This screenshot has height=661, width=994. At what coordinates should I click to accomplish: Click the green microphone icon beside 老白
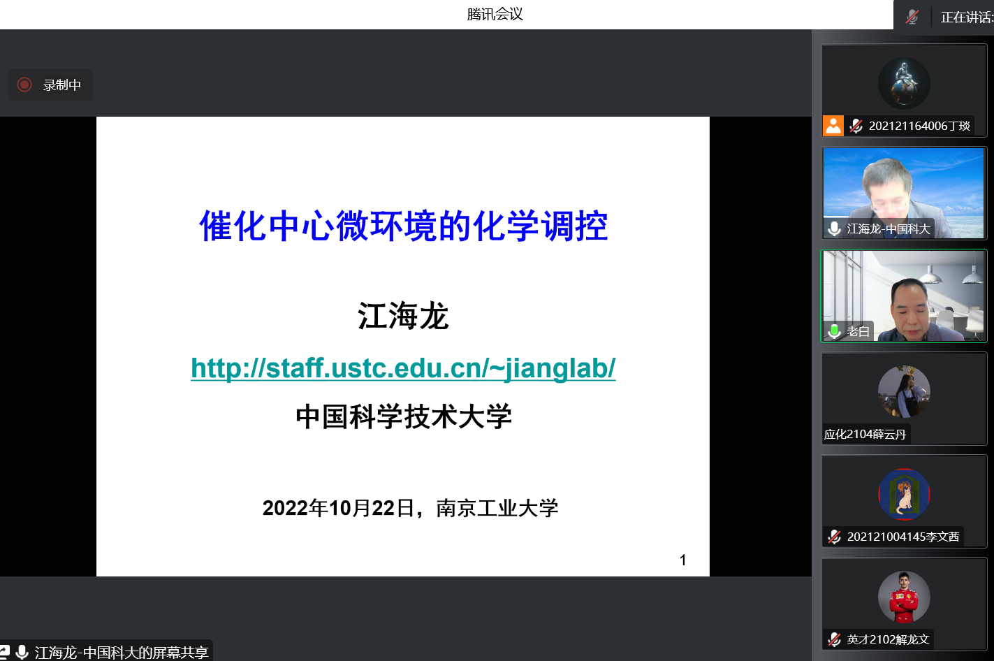tap(834, 331)
